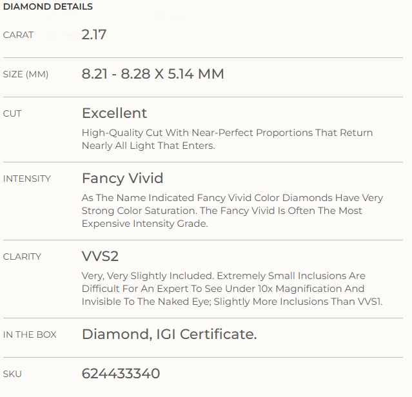
Task: Select the 2.17 carat value
Action: [93, 35]
